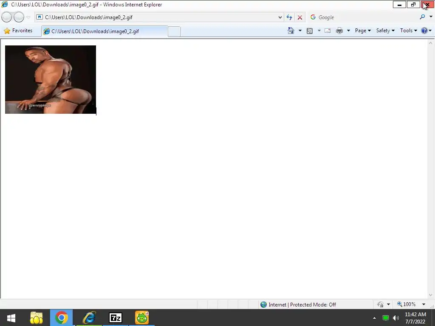
Task: Open the recent pages dropdown arrow
Action: click(x=28, y=17)
